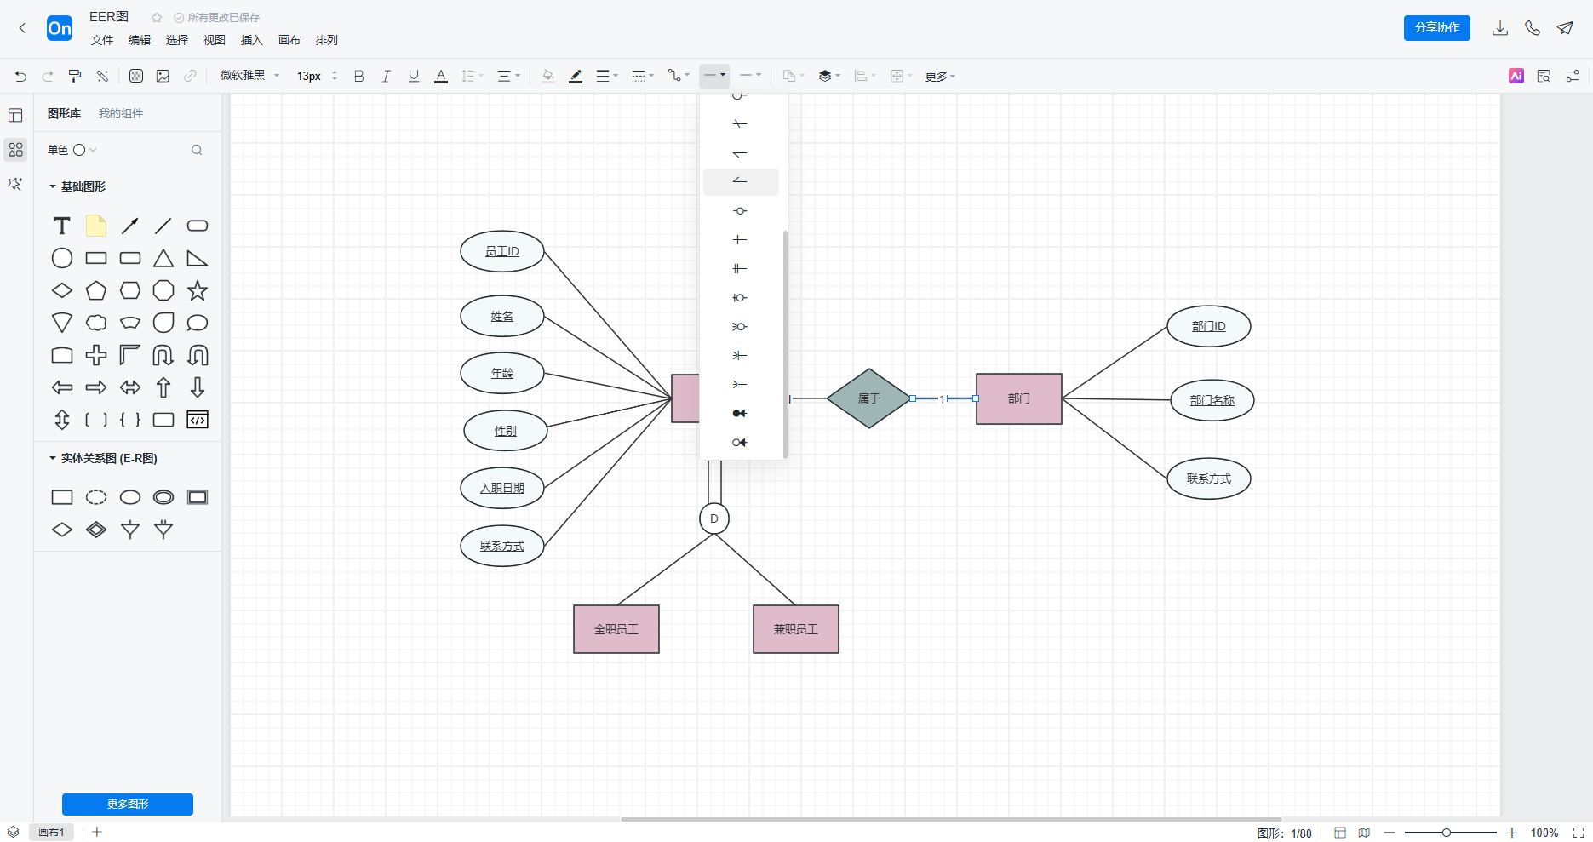Open the insert image tool
Viewport: 1593px width, 842px height.
point(163,77)
